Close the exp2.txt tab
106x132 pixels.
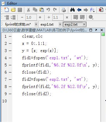click(x=84, y=24)
